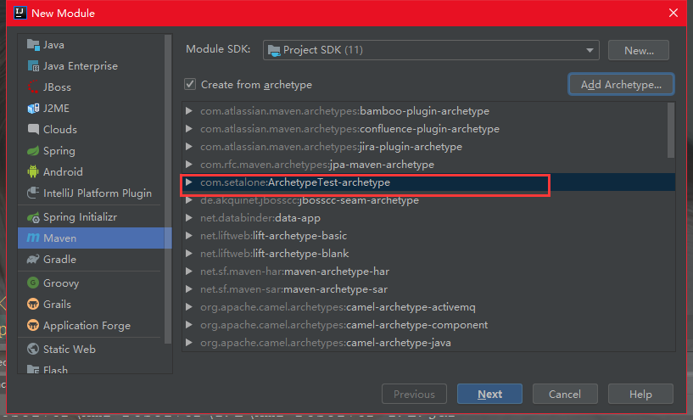This screenshot has height=420, width=693.
Task: Select net.databinder:data-app row text
Action: 260,218
